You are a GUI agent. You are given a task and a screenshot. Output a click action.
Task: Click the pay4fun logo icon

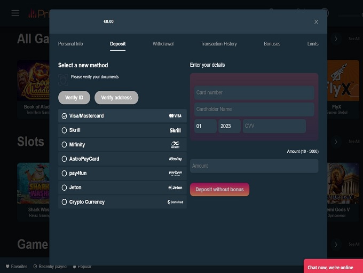[x=175, y=174]
